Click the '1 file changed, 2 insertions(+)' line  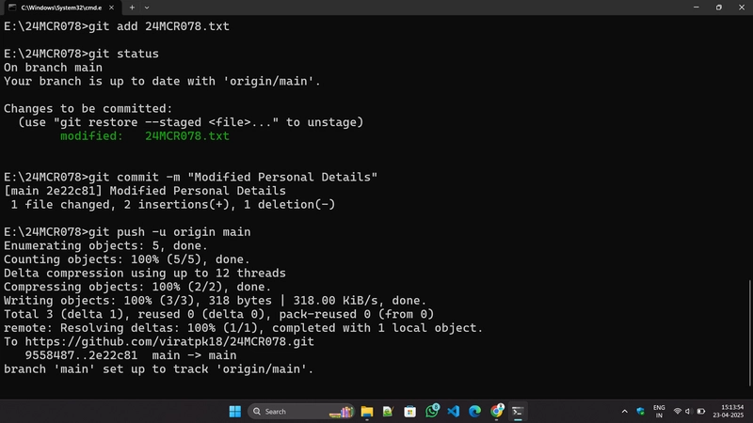(173, 205)
